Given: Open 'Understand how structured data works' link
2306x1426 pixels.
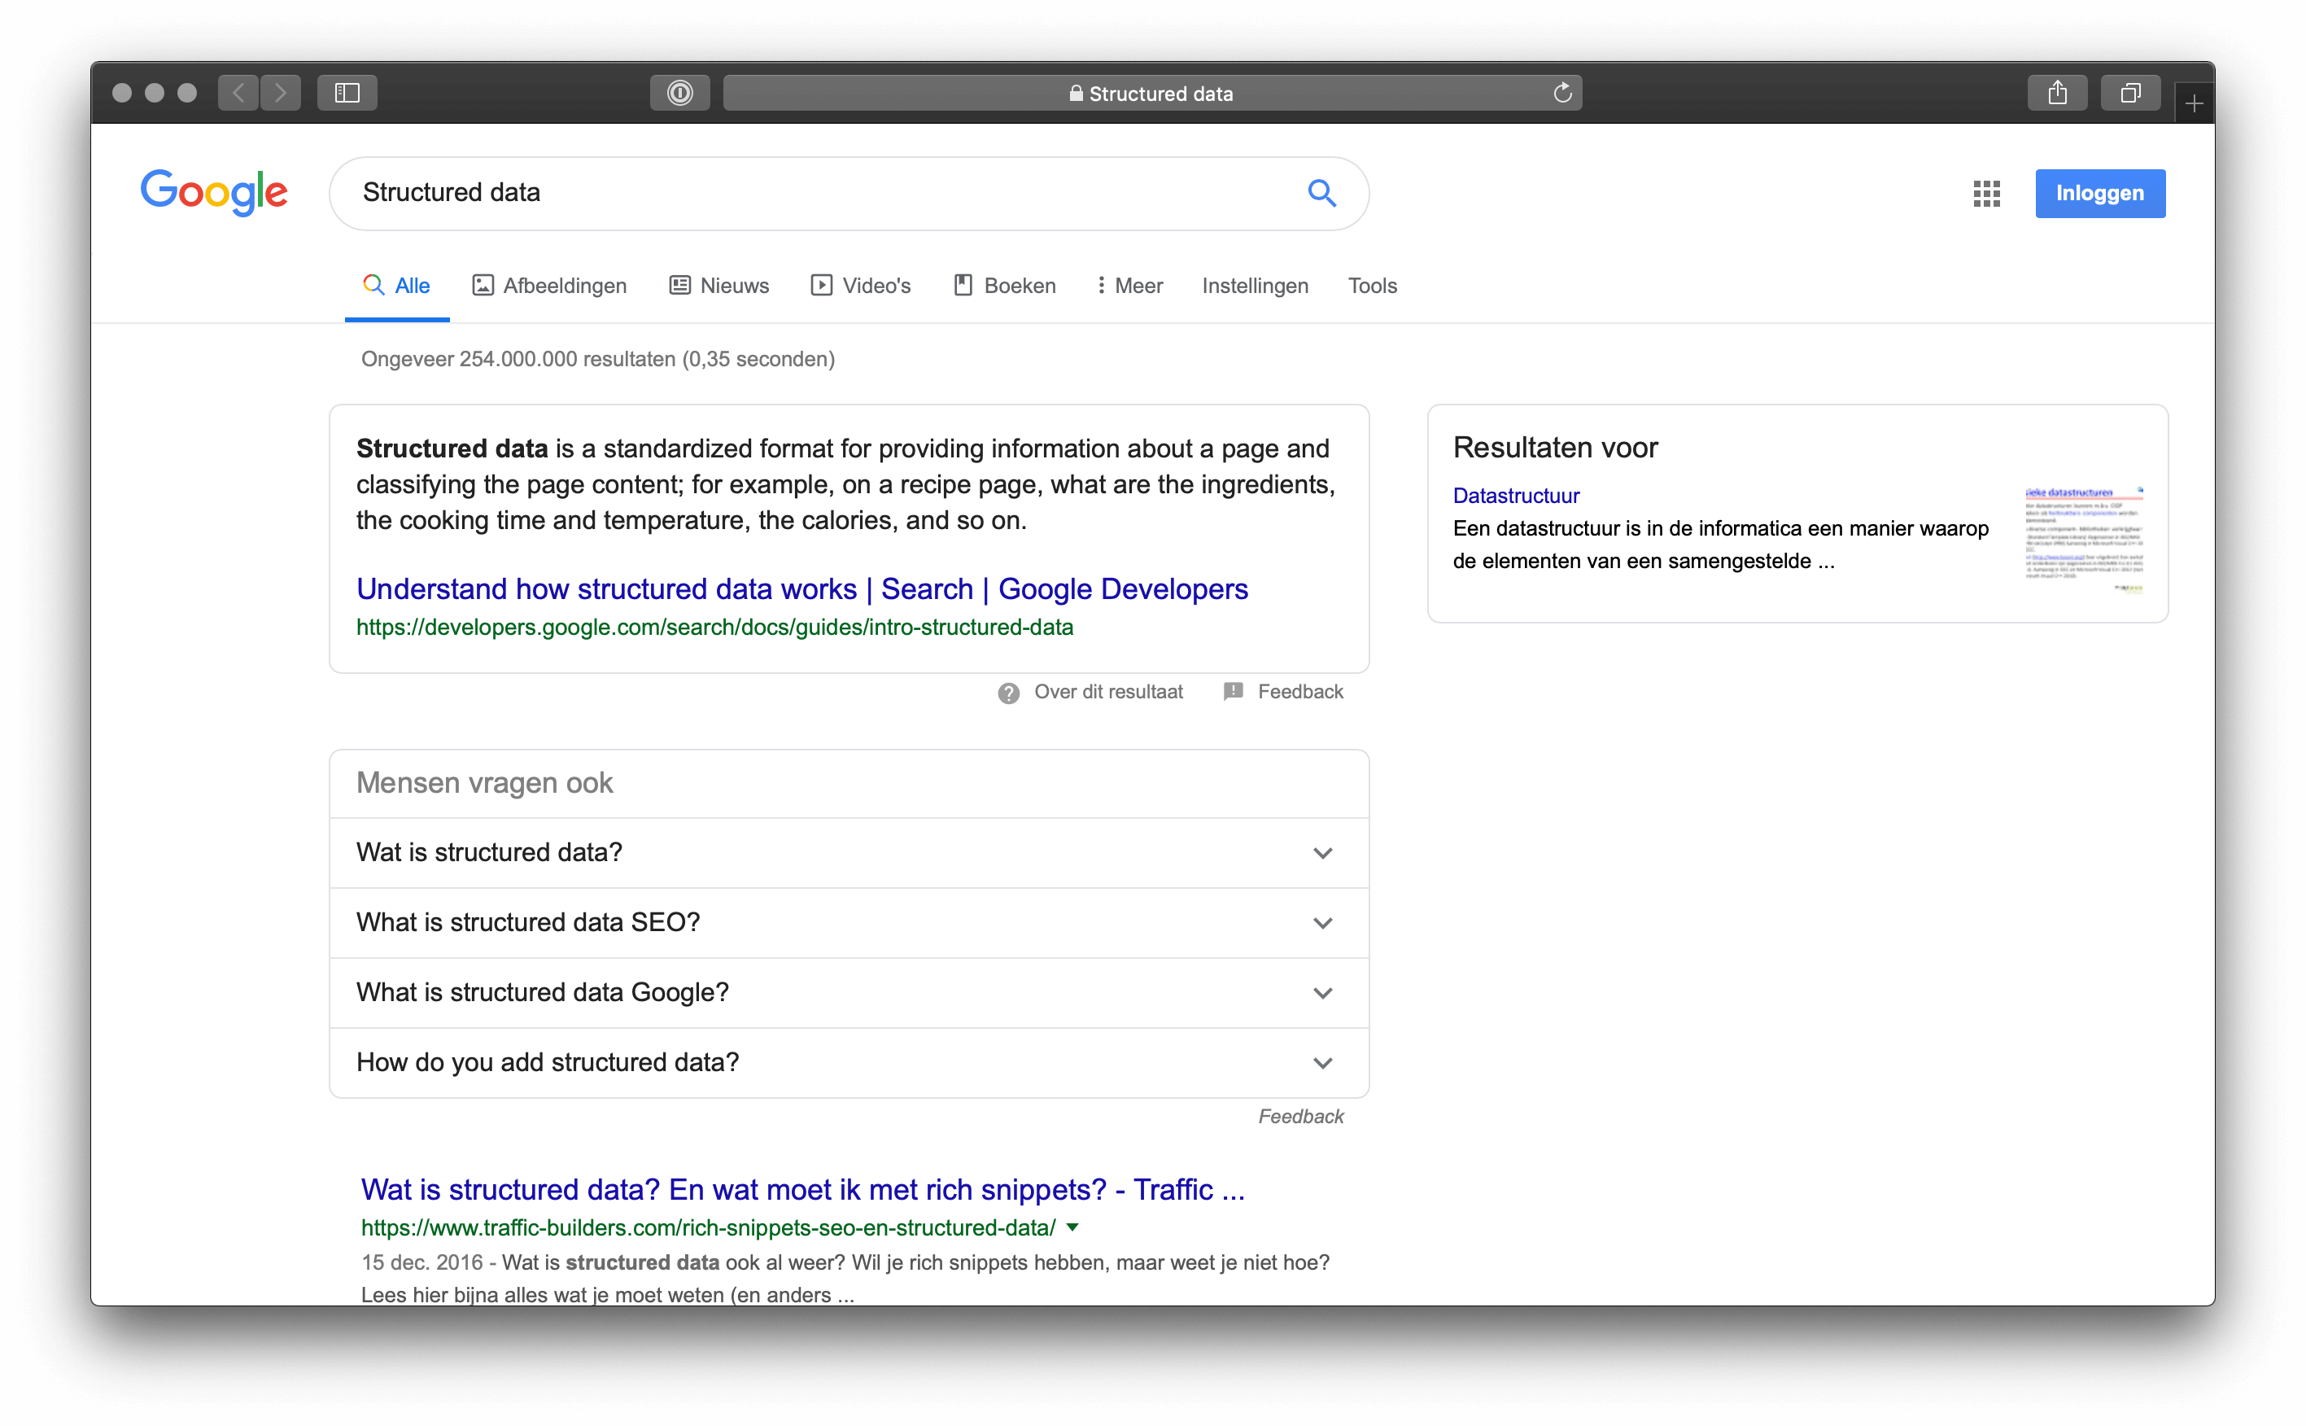Looking at the screenshot, I should point(802,589).
